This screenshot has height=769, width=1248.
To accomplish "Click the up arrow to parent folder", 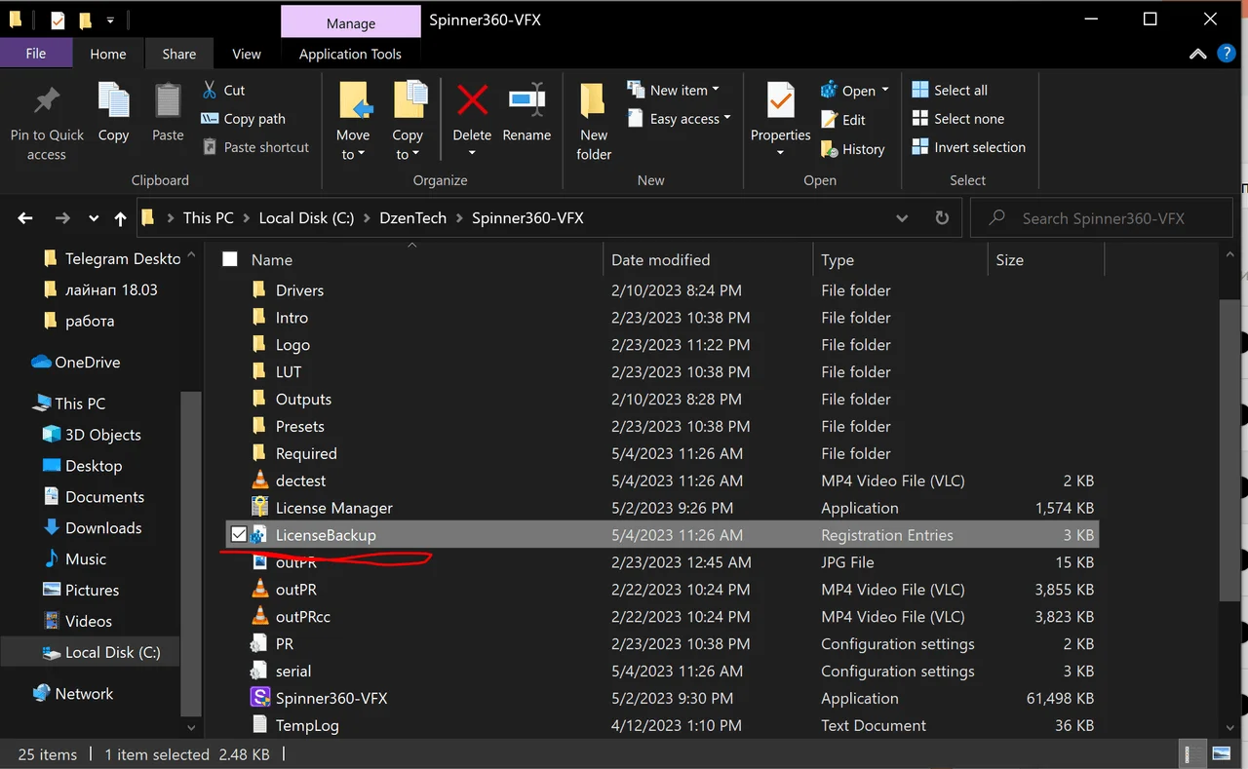I will click(x=120, y=218).
